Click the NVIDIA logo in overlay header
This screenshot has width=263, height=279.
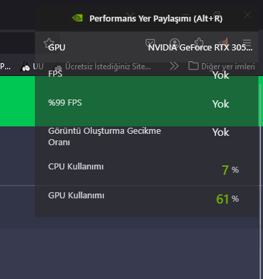(x=77, y=18)
